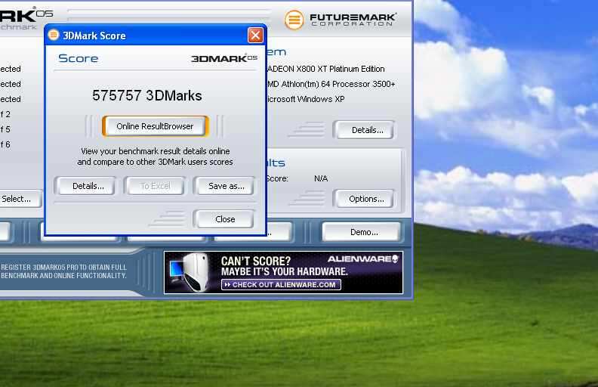Click the RADEON X800 XT Platinum Edition text
Image resolution: width=598 pixels, height=387 pixels.
[x=325, y=69]
